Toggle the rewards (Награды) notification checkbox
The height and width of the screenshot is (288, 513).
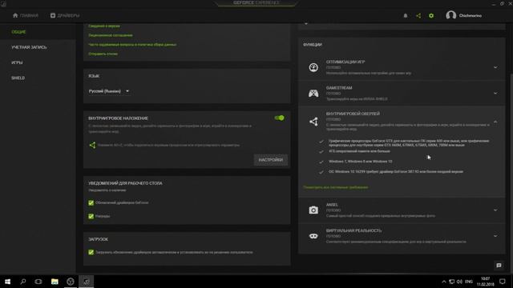91,216
